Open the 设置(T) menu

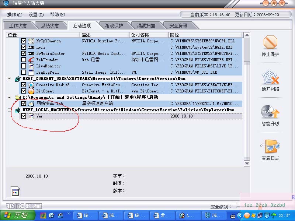click(x=36, y=15)
